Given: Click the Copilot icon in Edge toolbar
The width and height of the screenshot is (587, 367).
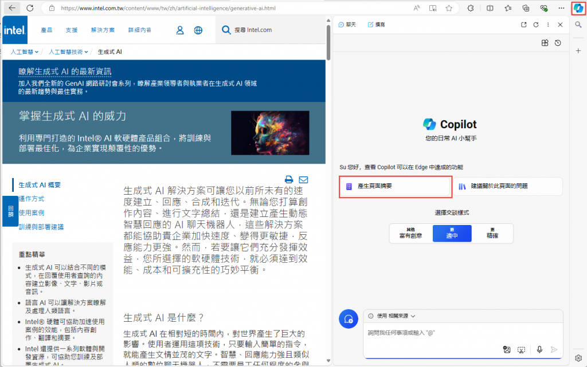Looking at the screenshot, I should point(578,8).
